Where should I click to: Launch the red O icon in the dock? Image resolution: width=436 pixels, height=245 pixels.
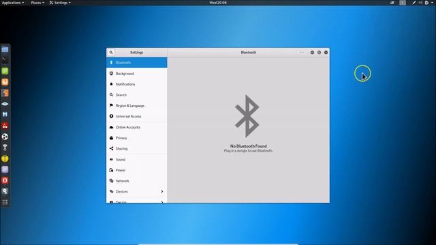pos(5,180)
